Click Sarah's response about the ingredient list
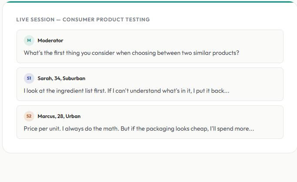The image size is (297, 182). click(x=126, y=91)
